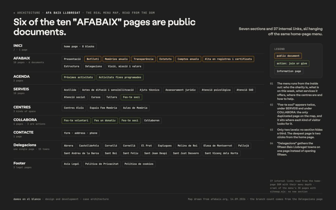Click the INICI section heading
Viewport: 336px width, 210px height.
[x=18, y=46]
